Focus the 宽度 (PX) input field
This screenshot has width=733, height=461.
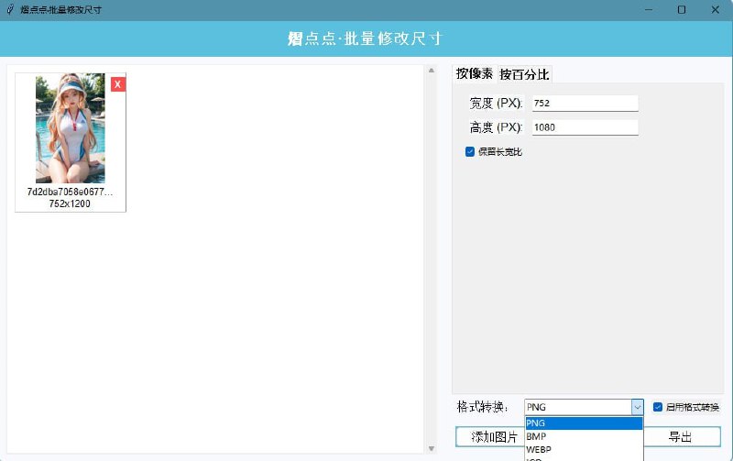click(x=584, y=103)
